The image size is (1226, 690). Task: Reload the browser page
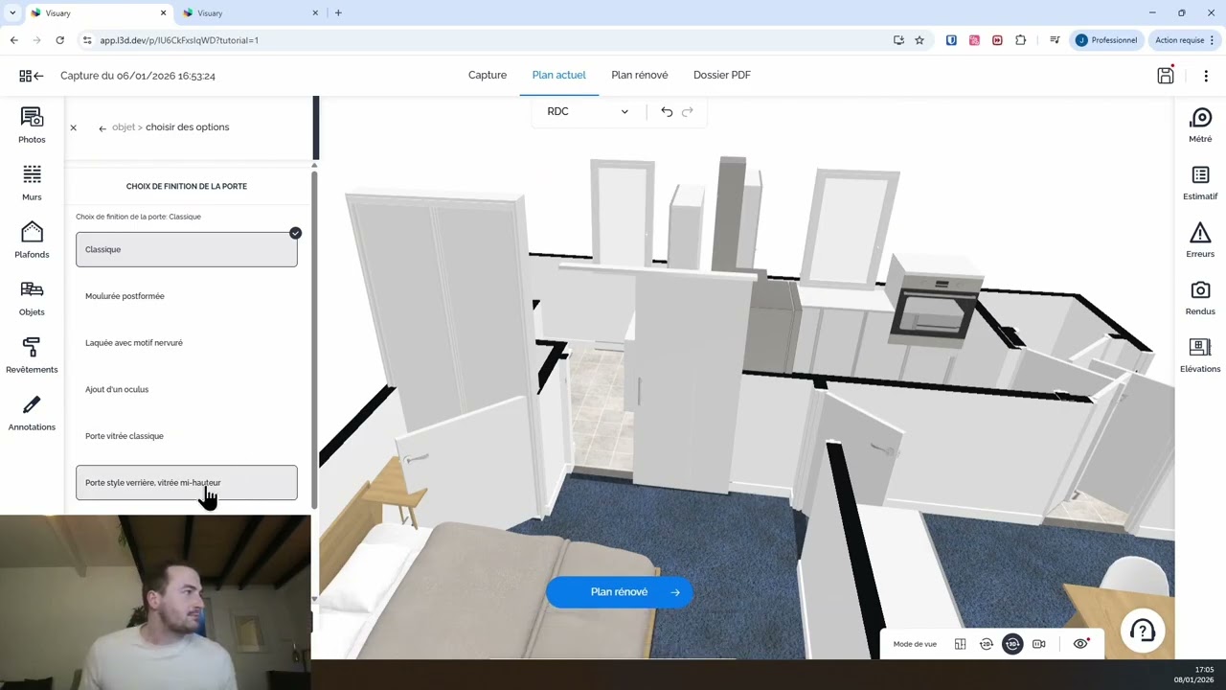[59, 40]
